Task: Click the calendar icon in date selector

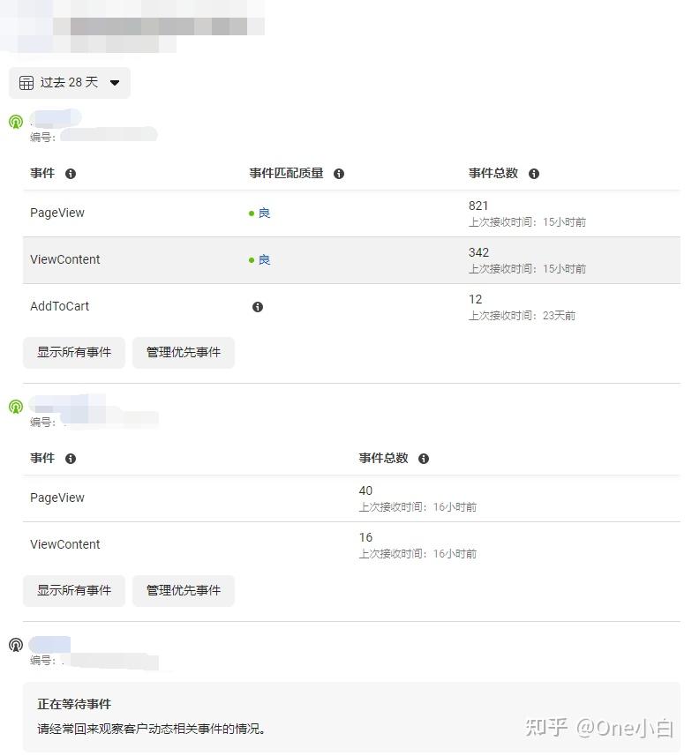Action: coord(26,82)
